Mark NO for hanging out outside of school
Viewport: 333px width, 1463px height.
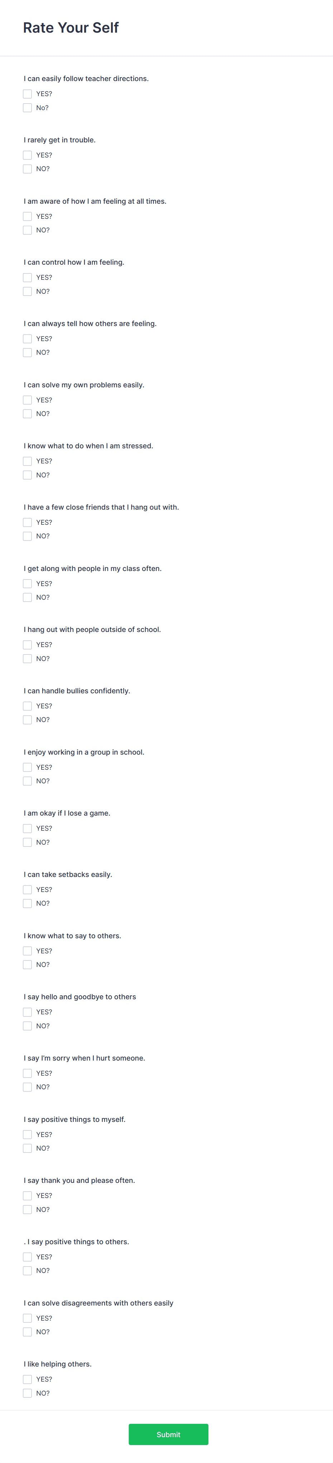coord(27,659)
